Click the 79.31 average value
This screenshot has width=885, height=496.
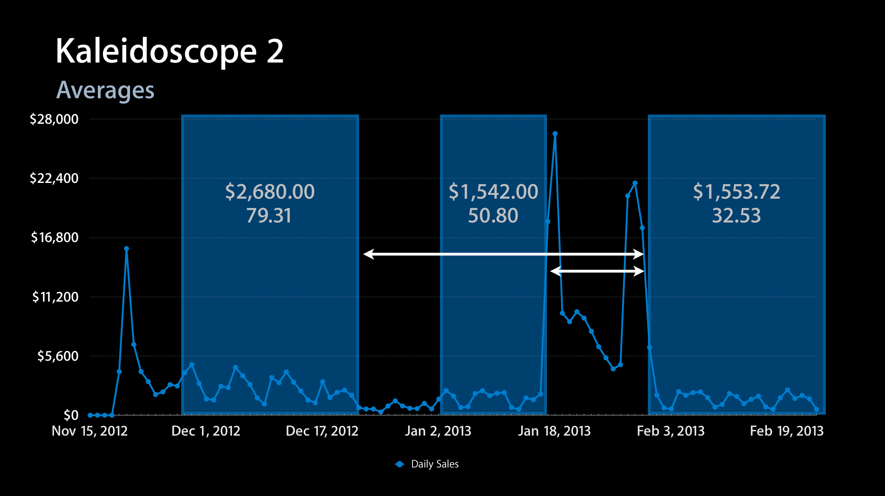[x=269, y=216]
